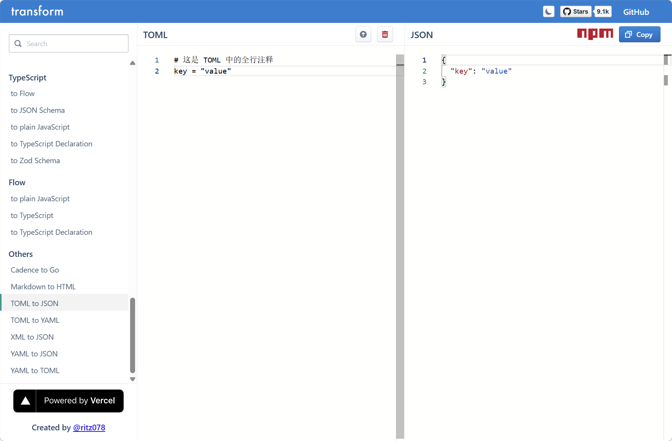Screen dimensions: 672x441
Task: Choose TypeScript to Zod Schema
Action: 35,160
